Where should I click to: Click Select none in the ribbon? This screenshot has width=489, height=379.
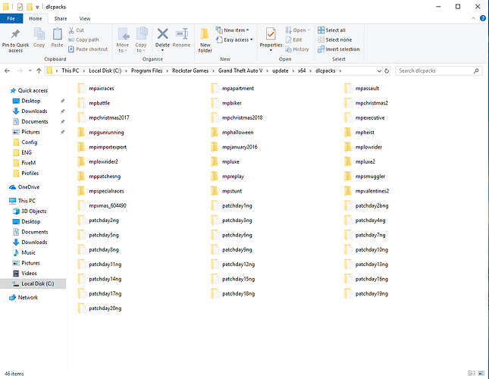pos(334,40)
